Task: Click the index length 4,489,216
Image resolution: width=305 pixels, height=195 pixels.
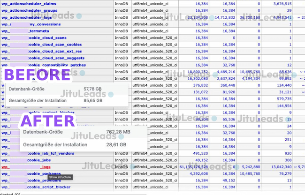Action: pos(226,72)
